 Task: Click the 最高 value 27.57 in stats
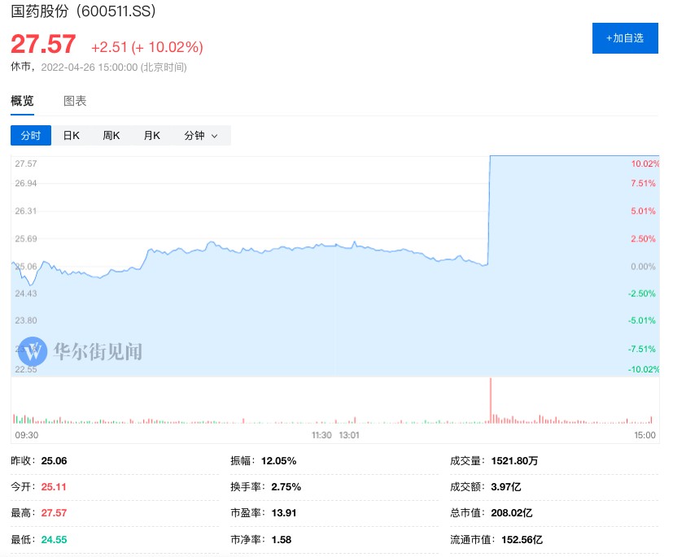54,513
